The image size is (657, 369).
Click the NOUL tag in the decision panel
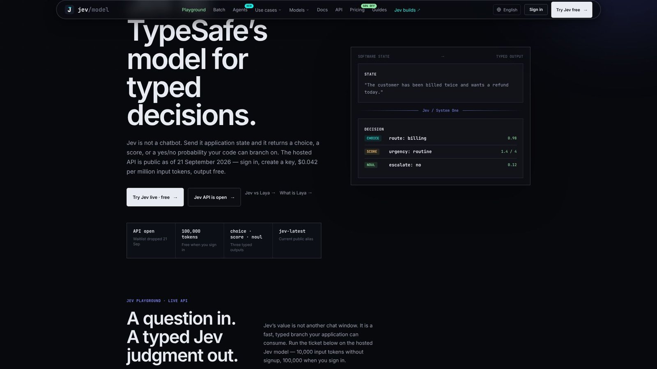[x=371, y=165]
